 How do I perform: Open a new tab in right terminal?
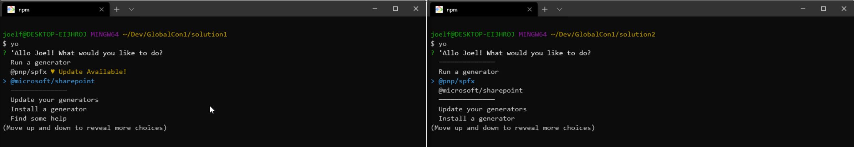545,10
